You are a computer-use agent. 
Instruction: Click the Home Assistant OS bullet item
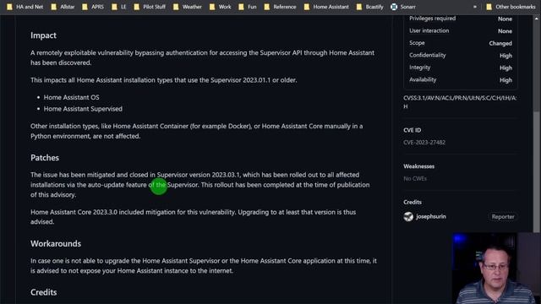point(71,98)
